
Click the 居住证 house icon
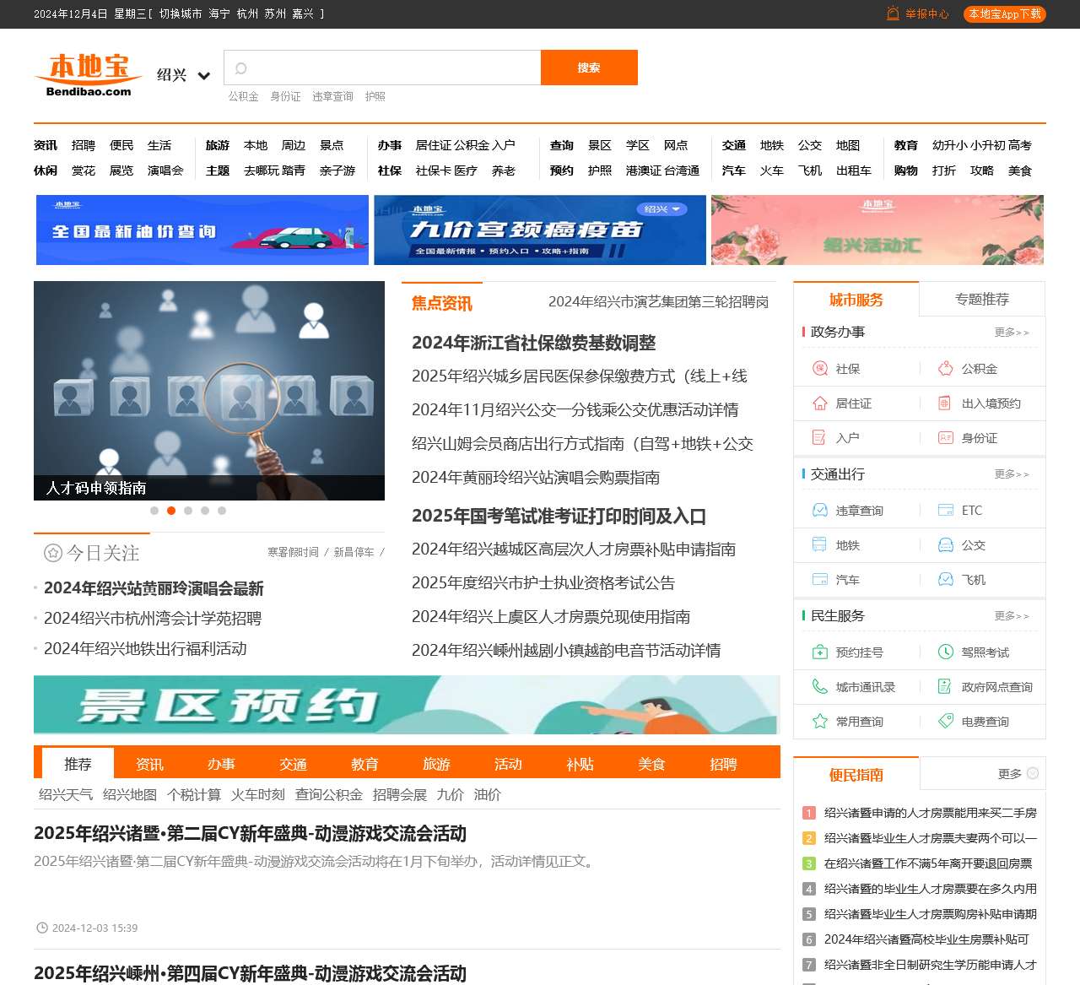coord(819,403)
